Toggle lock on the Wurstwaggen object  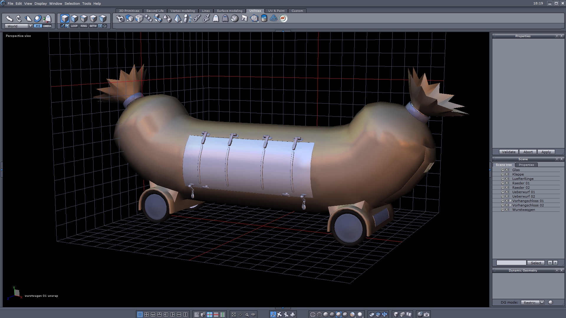(x=502, y=210)
